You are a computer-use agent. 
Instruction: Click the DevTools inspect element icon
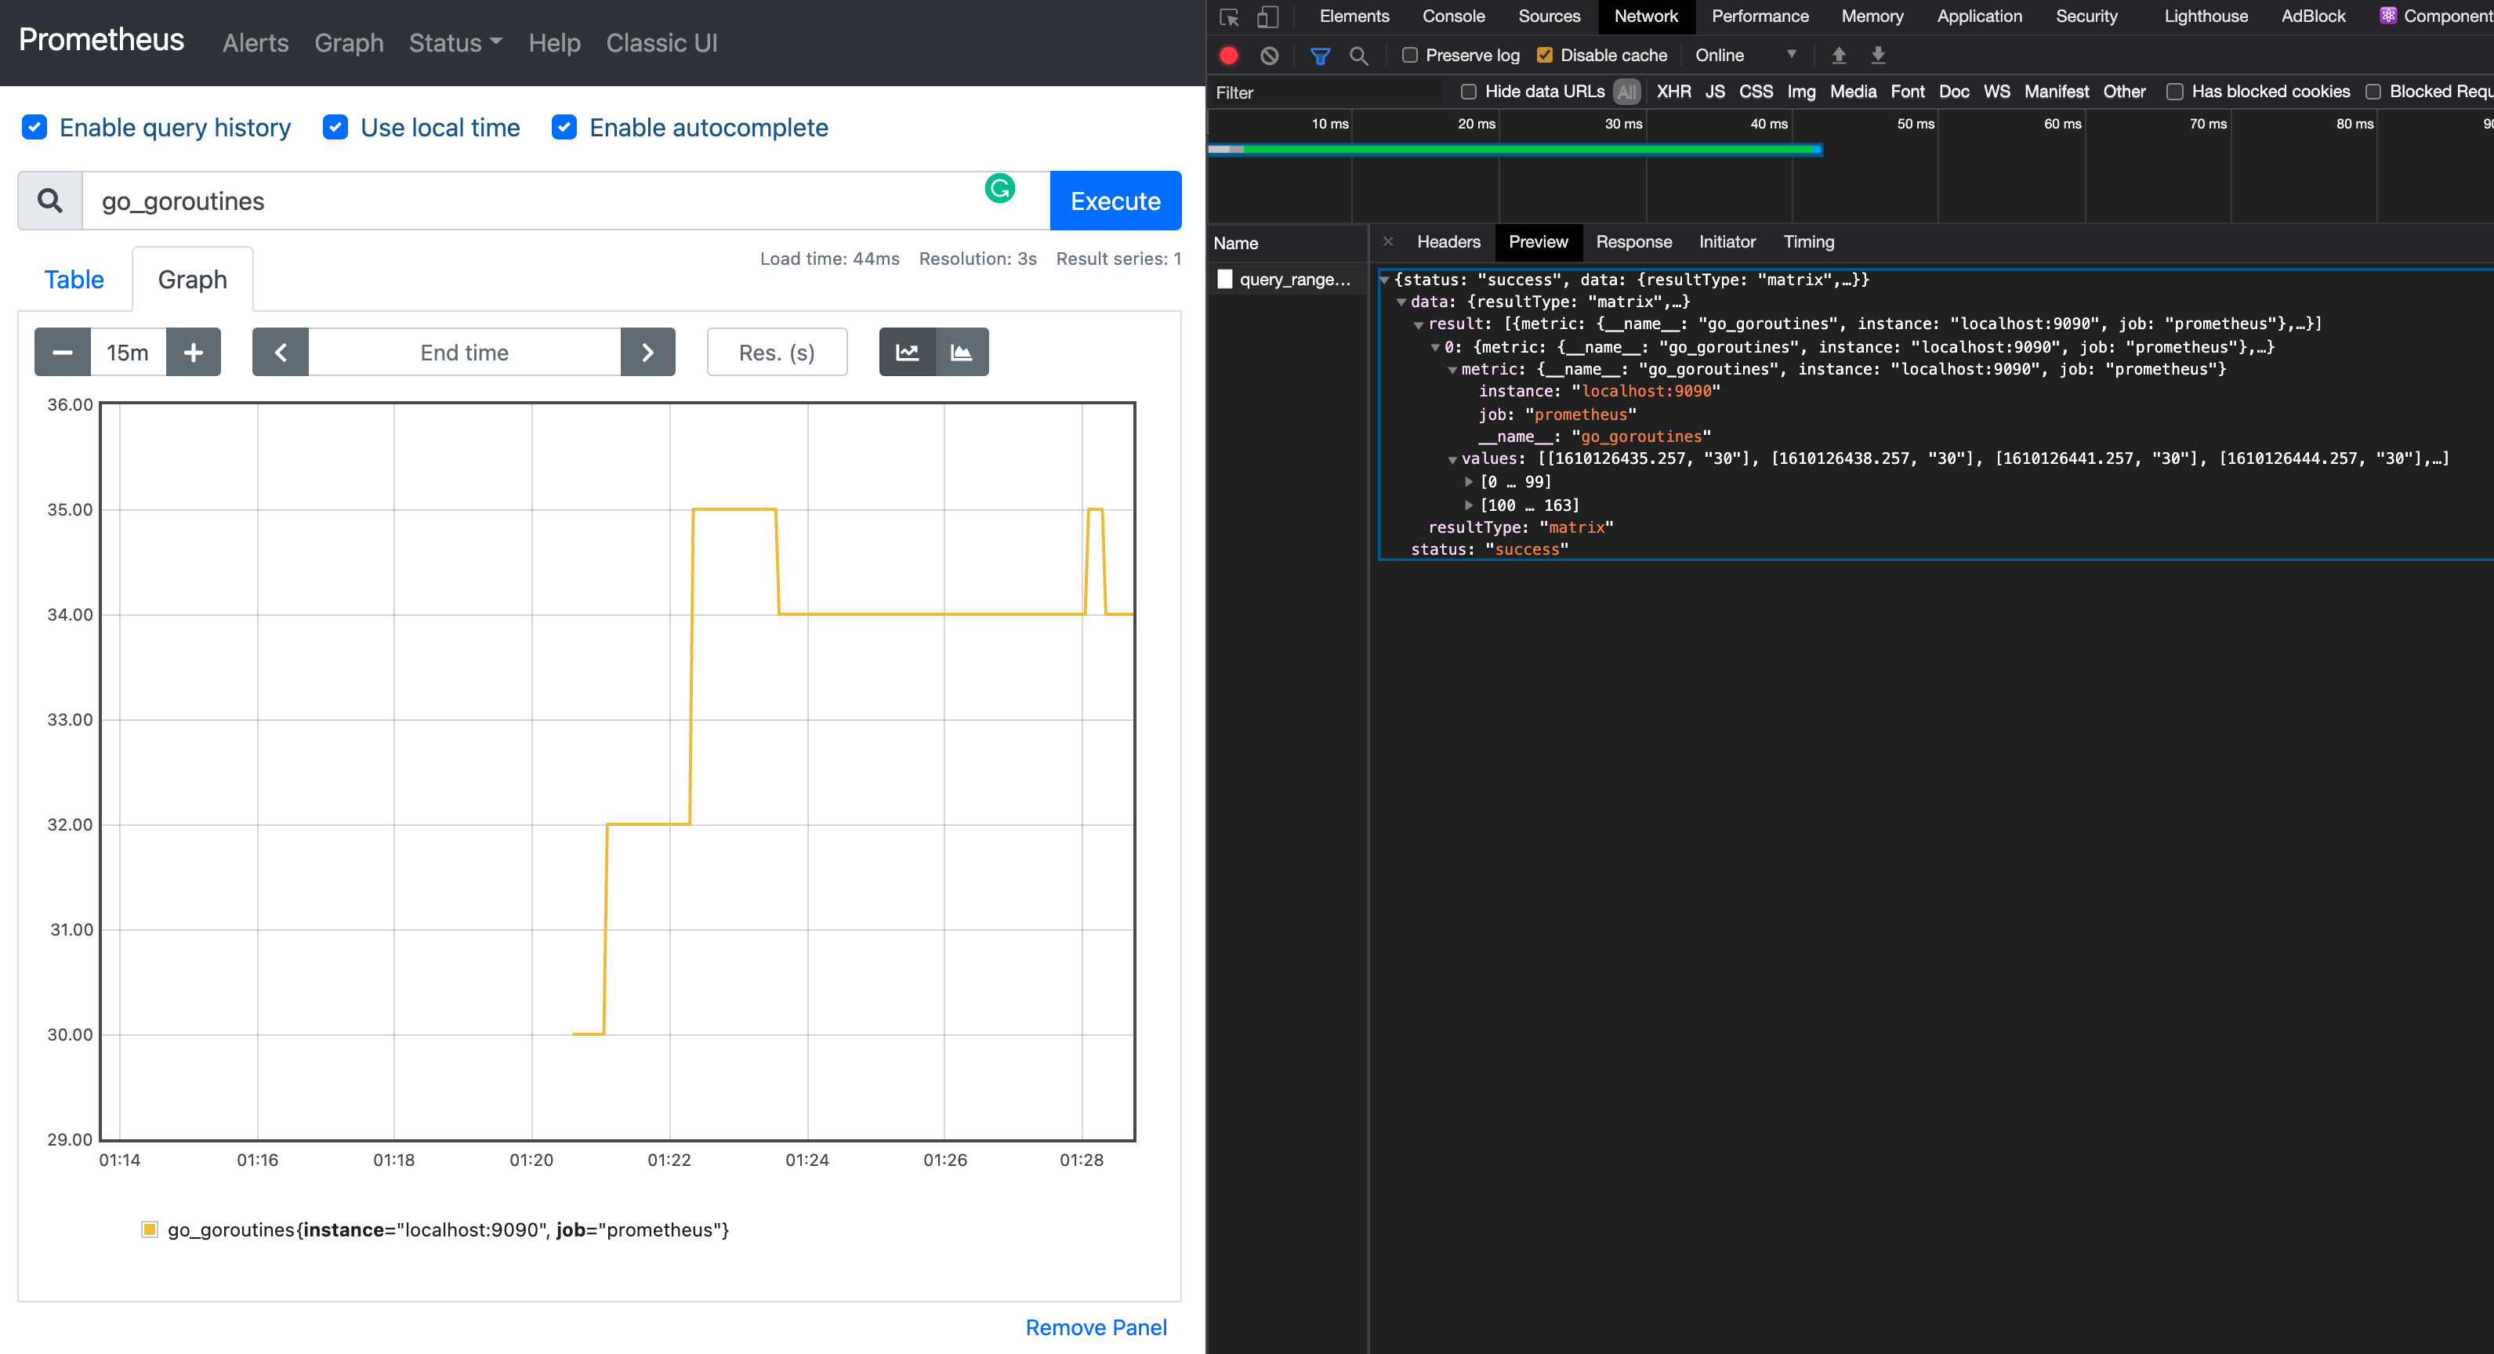[1230, 16]
